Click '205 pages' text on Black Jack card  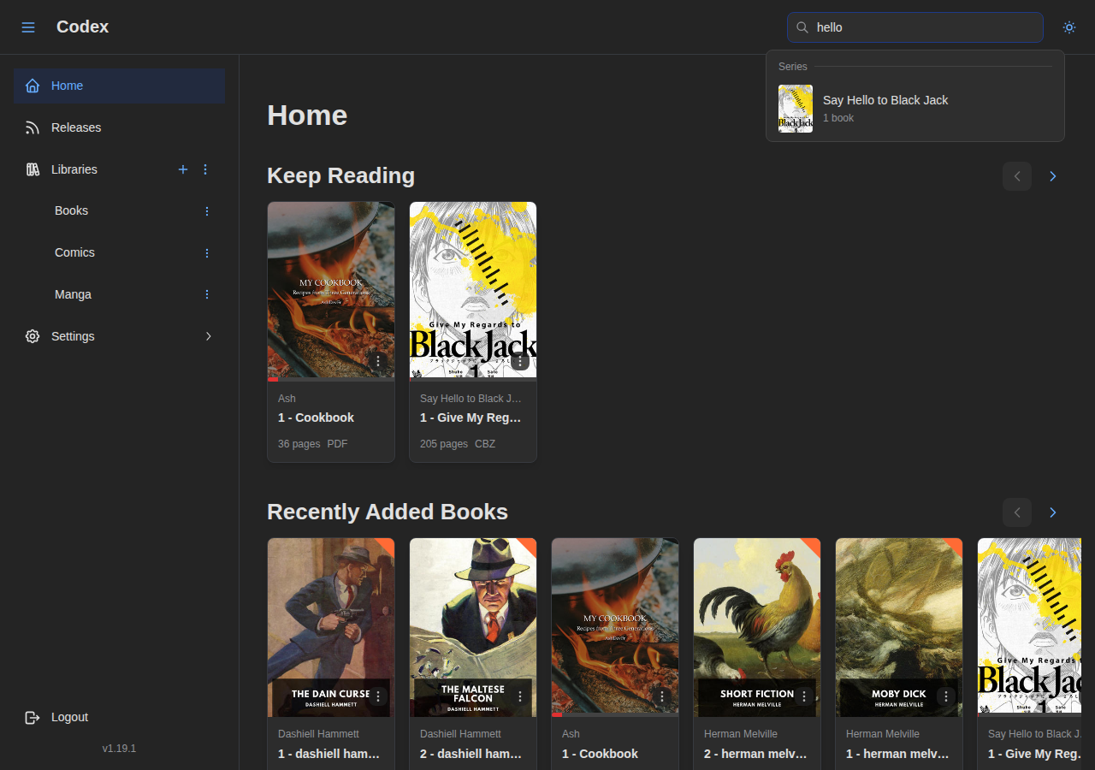(444, 444)
